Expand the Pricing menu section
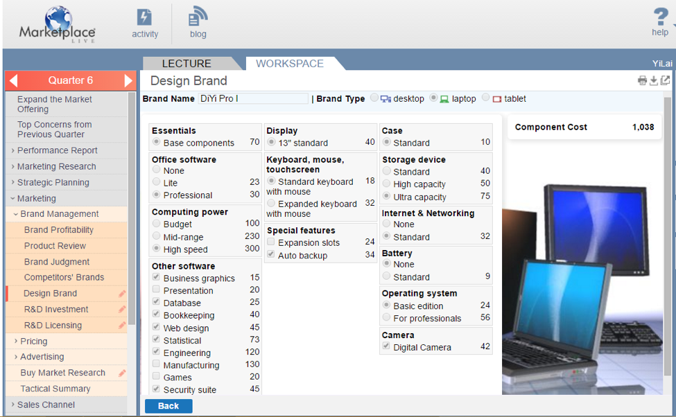Viewport: 676px width, 417px height. 33,341
